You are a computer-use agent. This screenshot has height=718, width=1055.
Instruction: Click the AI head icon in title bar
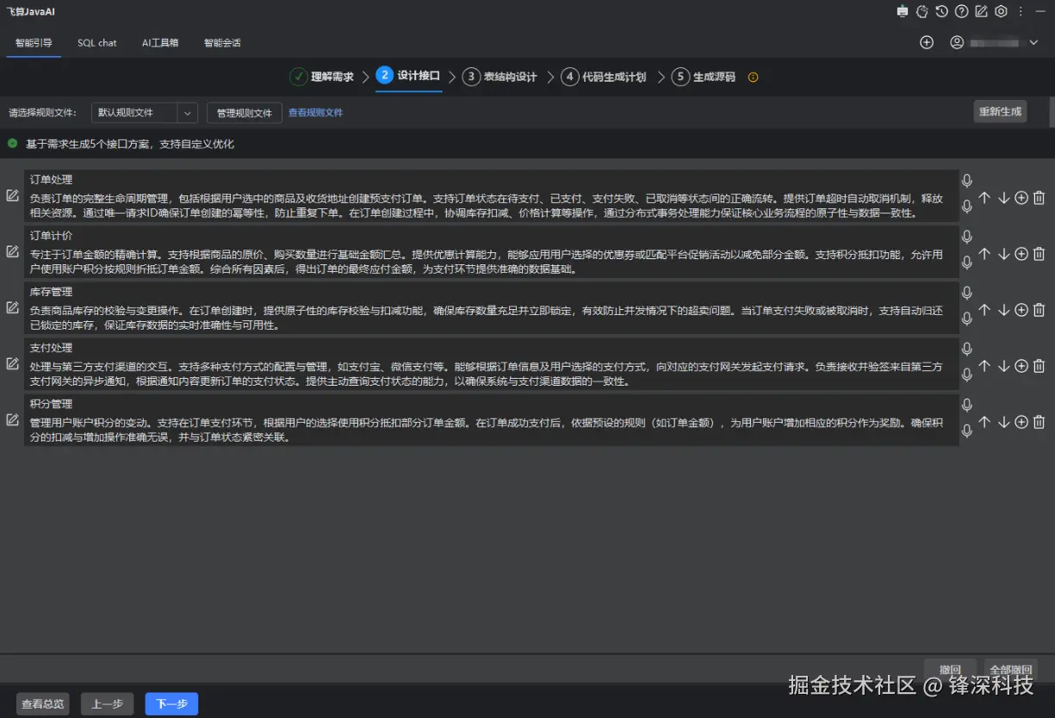(x=922, y=11)
